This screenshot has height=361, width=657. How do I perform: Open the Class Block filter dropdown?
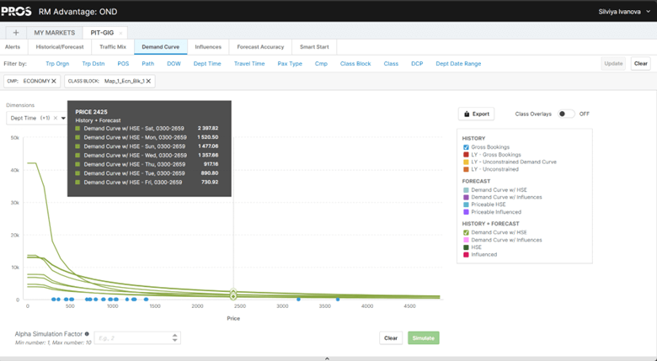(355, 64)
